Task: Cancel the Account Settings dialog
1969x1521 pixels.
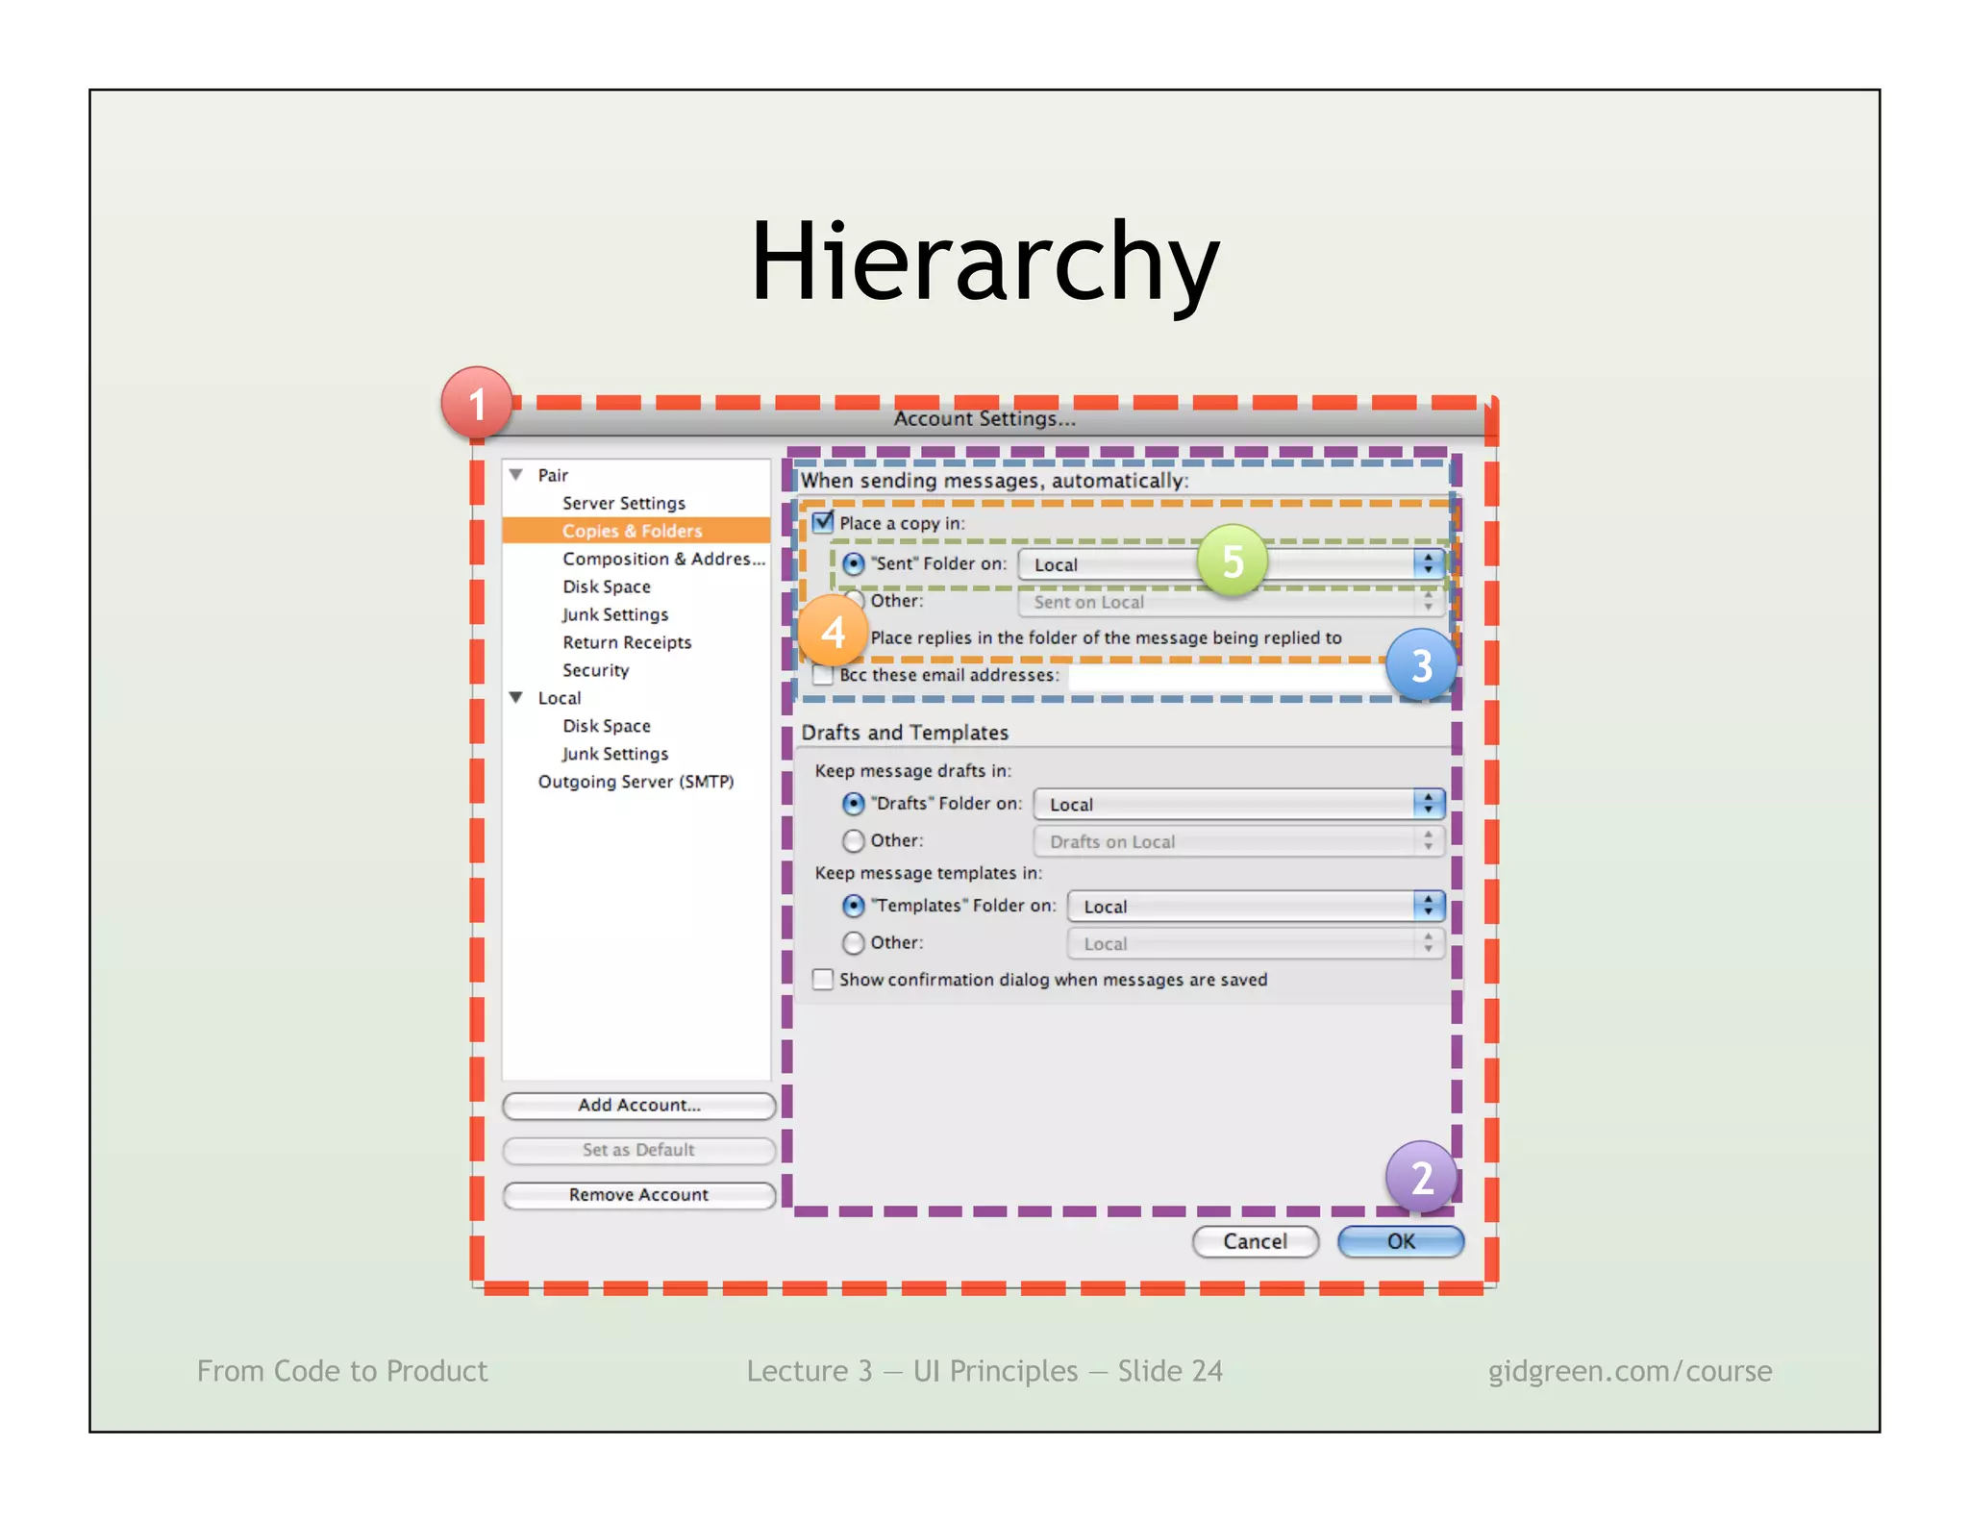Action: tap(1255, 1241)
